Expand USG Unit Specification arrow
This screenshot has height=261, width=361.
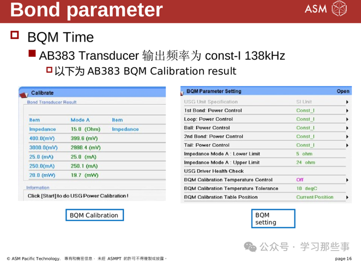pyautogui.click(x=347, y=102)
